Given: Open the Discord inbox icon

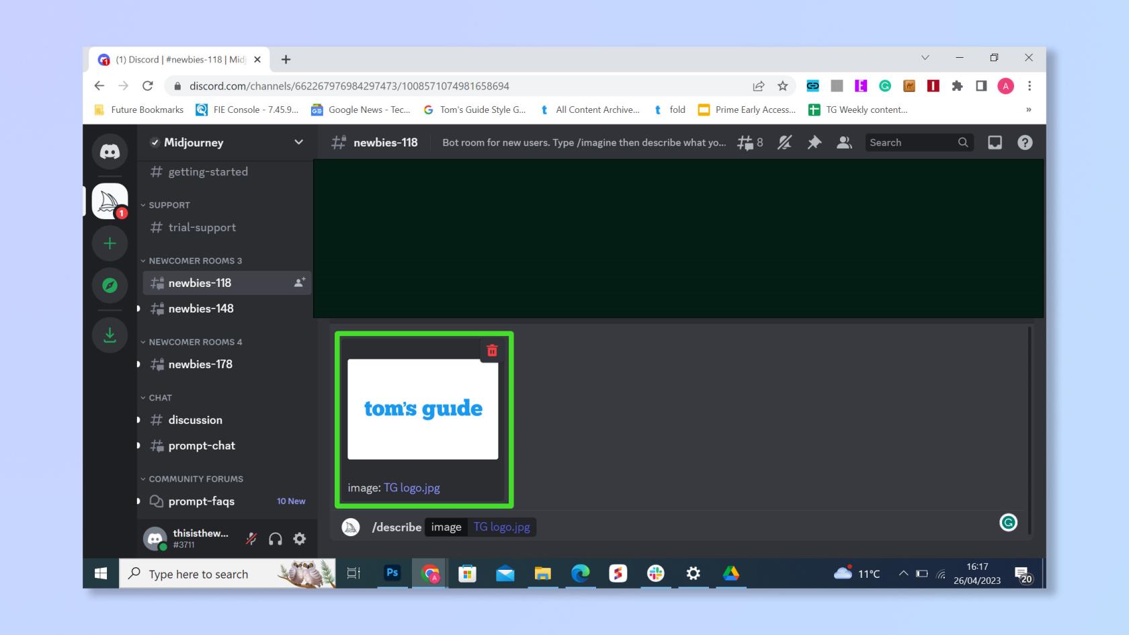Looking at the screenshot, I should coord(995,142).
